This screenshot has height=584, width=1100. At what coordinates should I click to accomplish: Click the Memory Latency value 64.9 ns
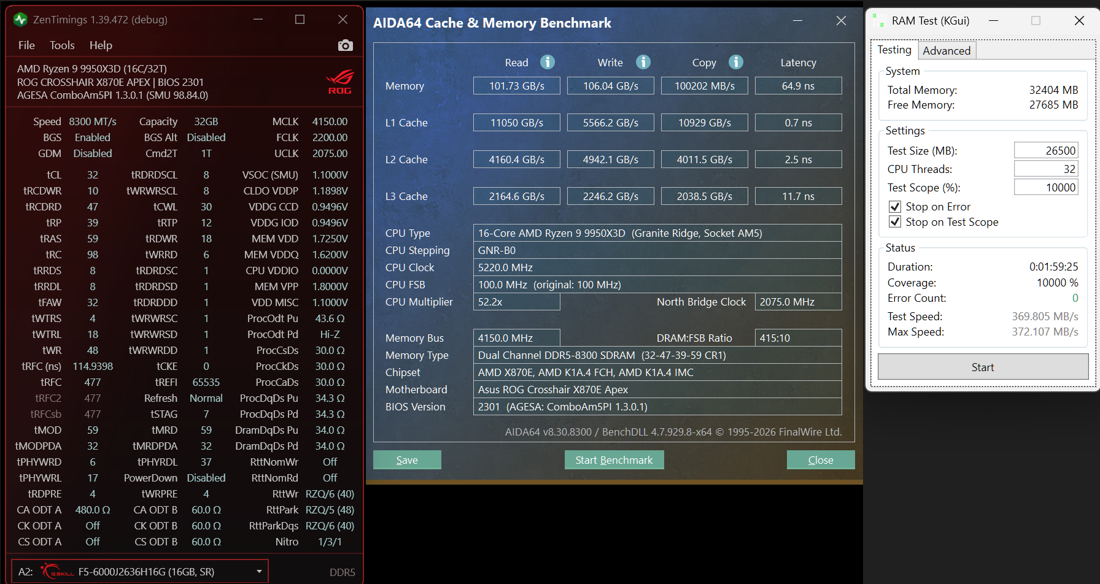798,86
